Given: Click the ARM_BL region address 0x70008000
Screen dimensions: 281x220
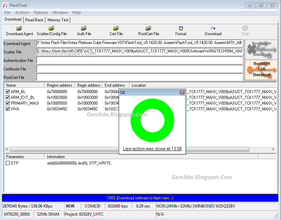Looking at the screenshot, I should (x=57, y=92).
